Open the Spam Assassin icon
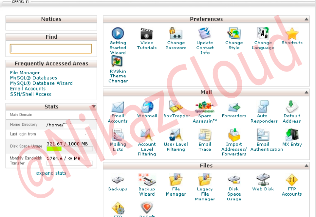The image size is (316, 217). (205, 107)
